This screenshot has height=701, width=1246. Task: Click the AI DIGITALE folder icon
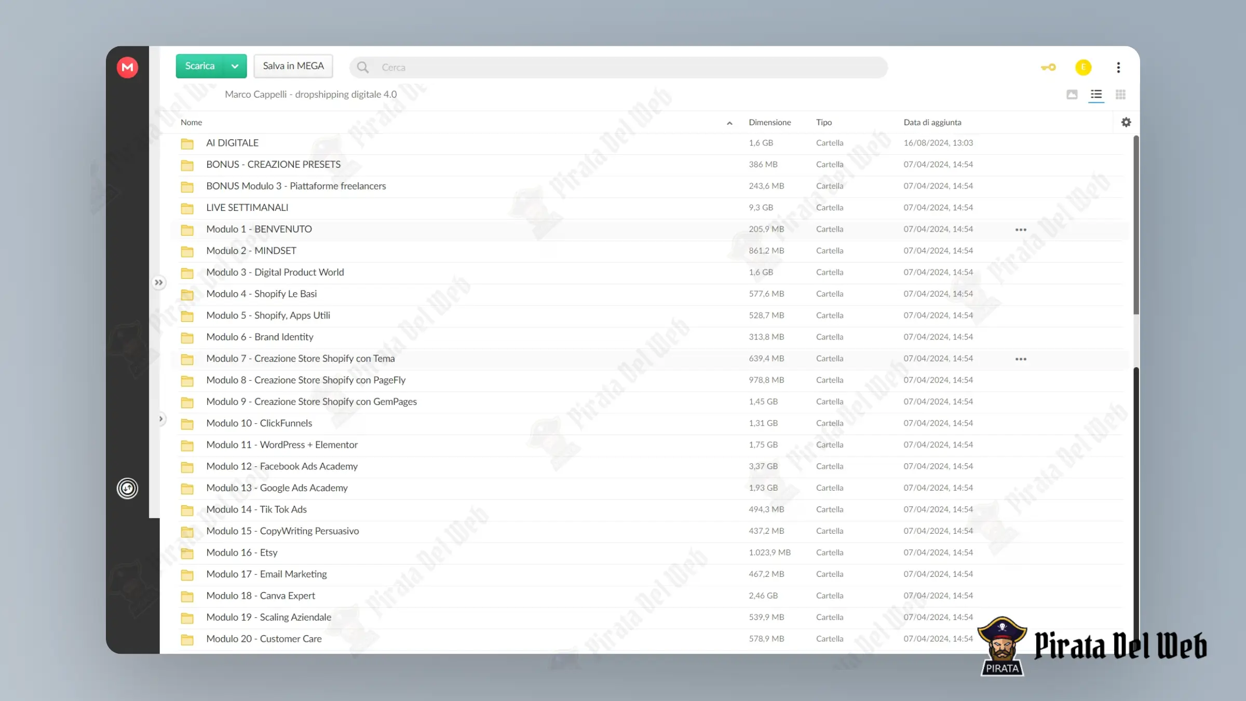187,144
